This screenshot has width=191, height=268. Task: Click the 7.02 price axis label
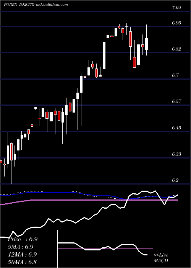point(176,8)
